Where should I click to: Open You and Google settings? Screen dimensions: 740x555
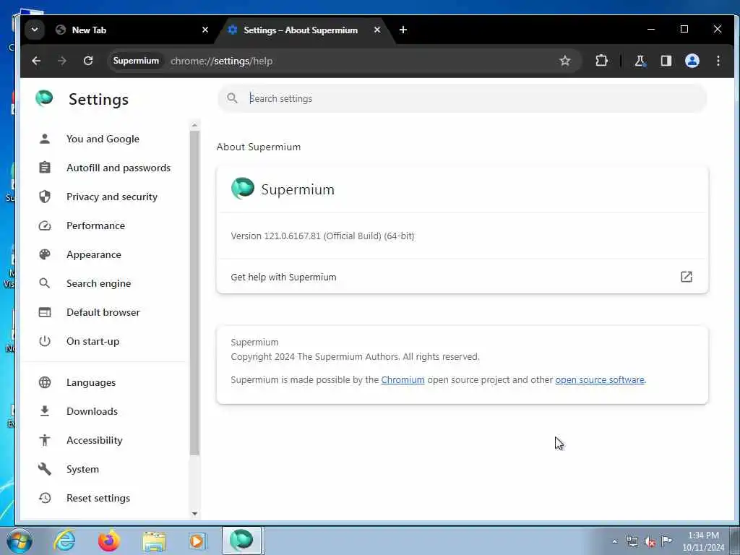(x=103, y=139)
